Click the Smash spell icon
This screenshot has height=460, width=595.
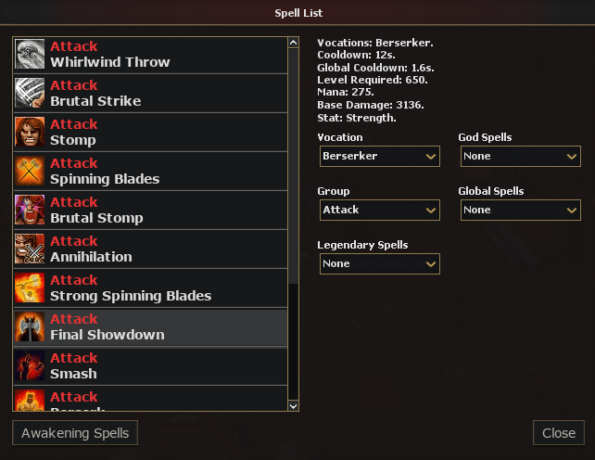(30, 365)
